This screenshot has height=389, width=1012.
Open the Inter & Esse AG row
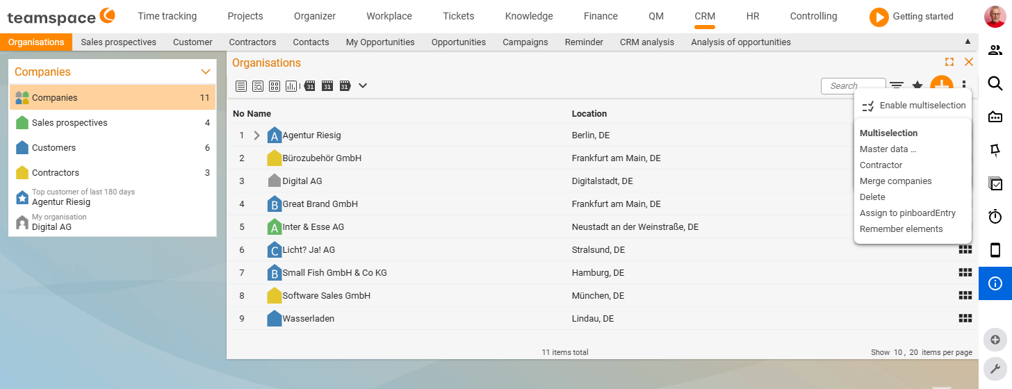pos(602,226)
